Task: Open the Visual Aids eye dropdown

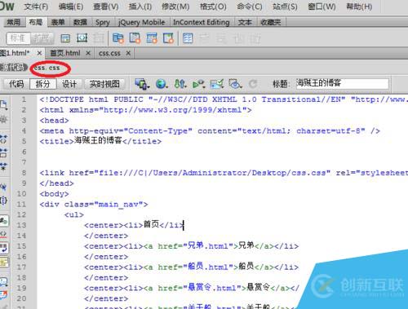Action: (235, 84)
